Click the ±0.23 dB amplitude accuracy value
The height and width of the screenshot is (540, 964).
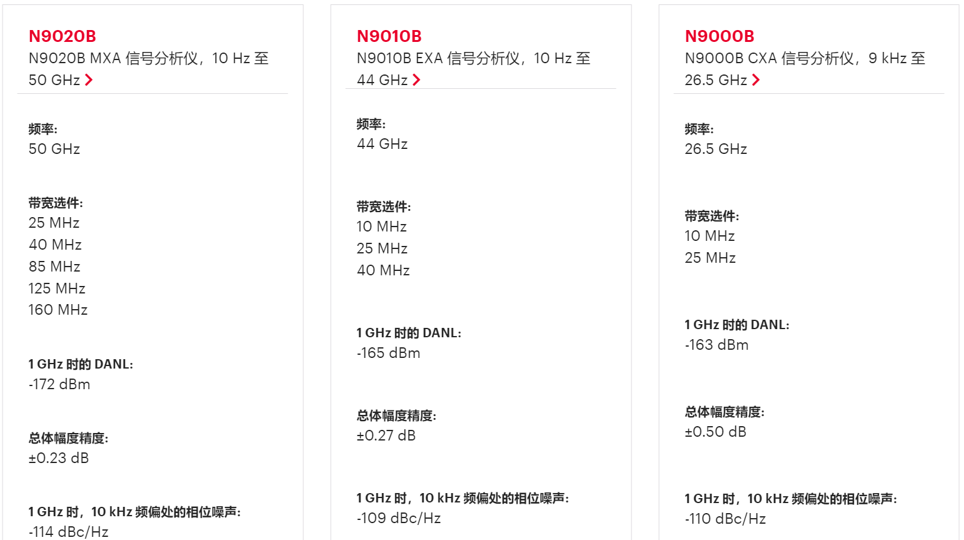point(59,458)
